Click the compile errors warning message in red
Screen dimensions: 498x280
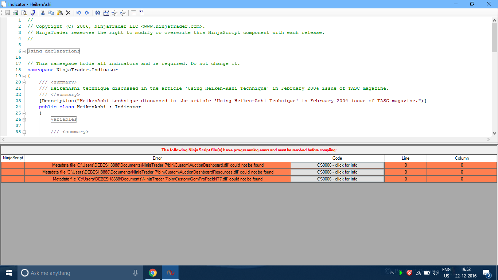click(x=249, y=150)
